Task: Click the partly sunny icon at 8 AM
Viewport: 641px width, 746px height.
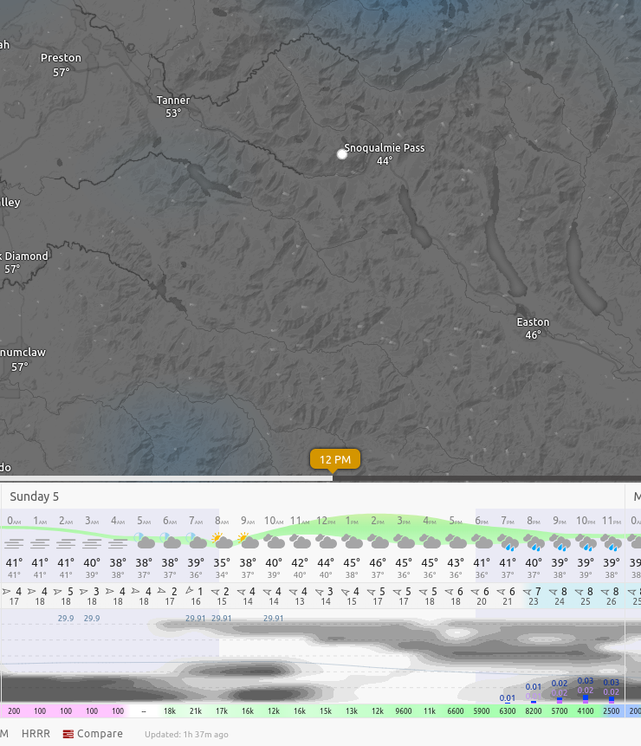Action: 222,542
